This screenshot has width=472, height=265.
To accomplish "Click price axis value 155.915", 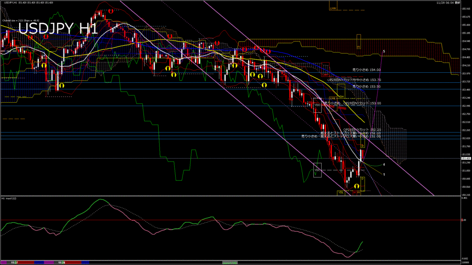I will click(466, 9).
